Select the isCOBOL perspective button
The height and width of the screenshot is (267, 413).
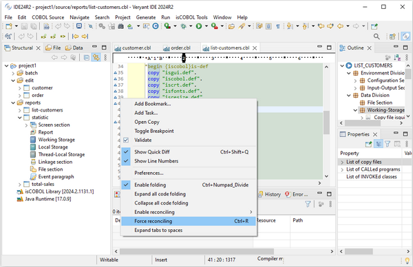405,36
